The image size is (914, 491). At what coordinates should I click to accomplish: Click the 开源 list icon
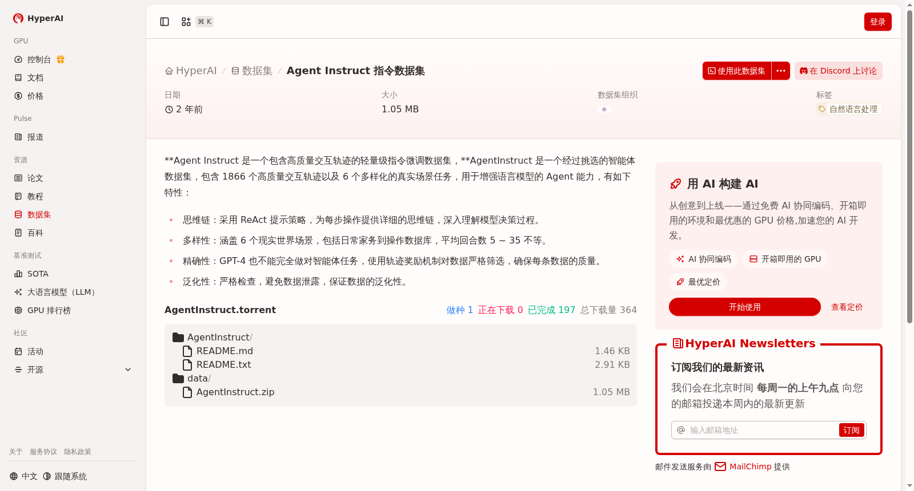pos(18,370)
